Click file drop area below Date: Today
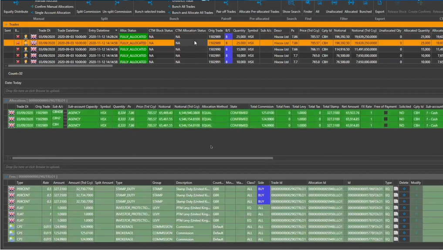443x250 pixels. point(223,91)
